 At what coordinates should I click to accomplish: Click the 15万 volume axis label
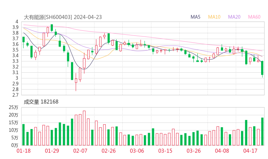(x=13, y=123)
